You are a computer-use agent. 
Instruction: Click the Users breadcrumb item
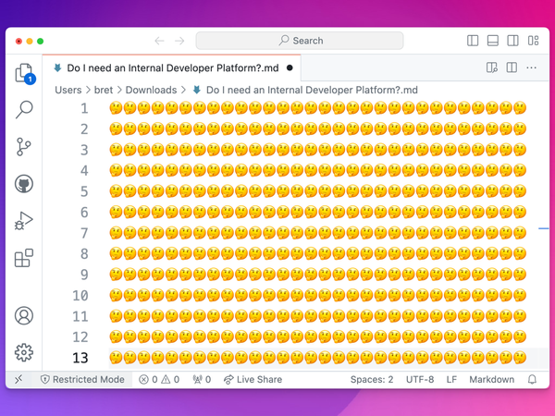click(x=68, y=91)
